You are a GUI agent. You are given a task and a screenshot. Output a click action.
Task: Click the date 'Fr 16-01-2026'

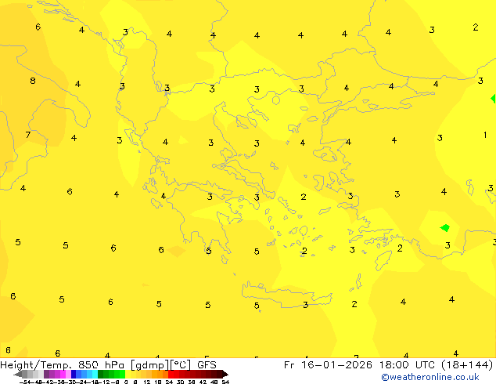[328, 365]
